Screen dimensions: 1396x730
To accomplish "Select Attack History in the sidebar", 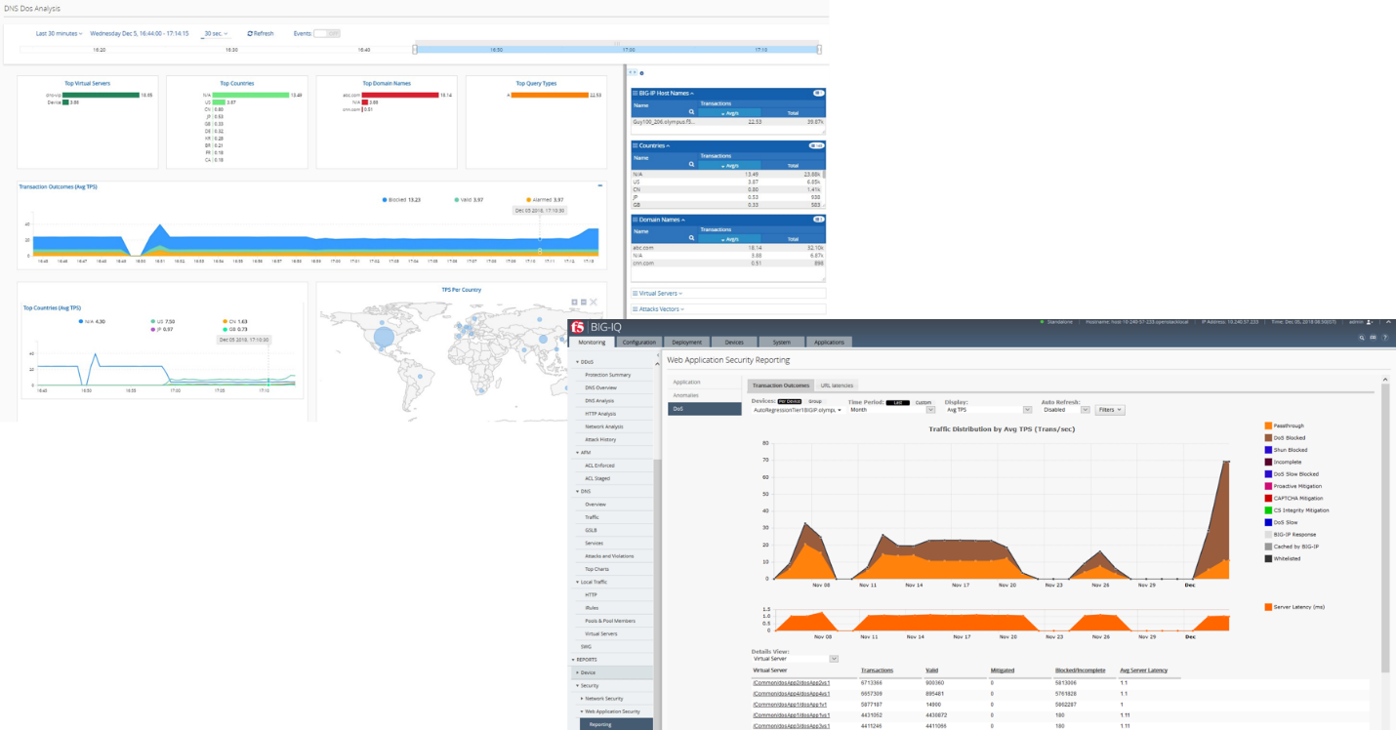I will (x=601, y=439).
